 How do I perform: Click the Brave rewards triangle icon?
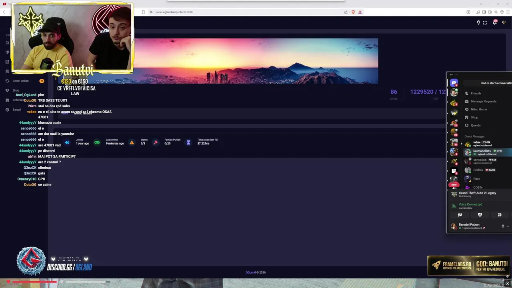360,12
